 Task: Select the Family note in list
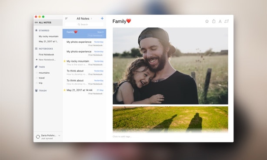click(84, 34)
